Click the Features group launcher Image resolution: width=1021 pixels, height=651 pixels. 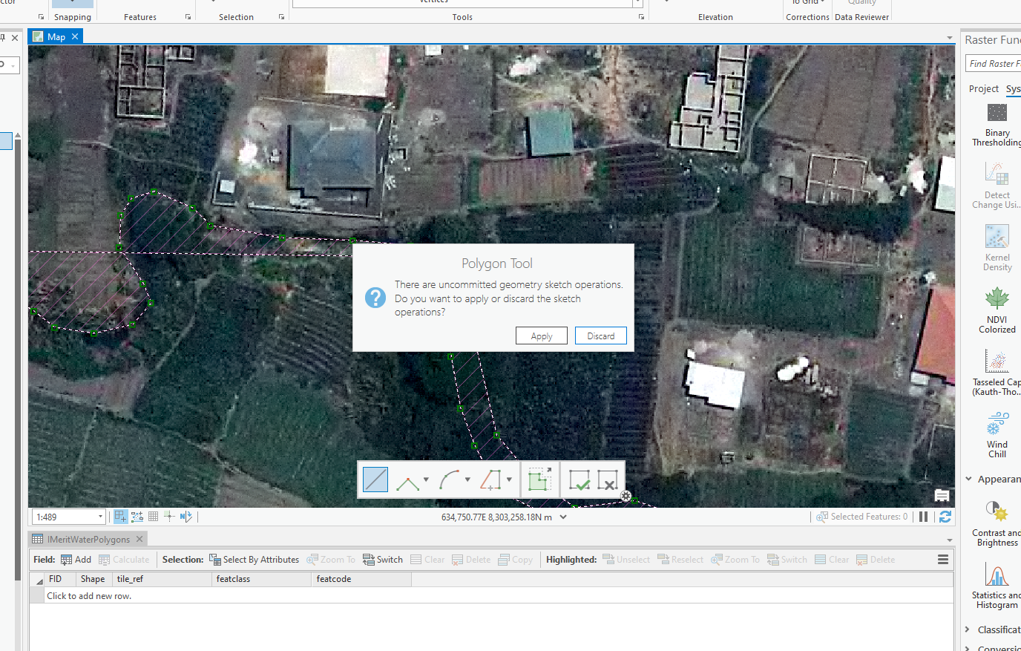click(x=188, y=16)
